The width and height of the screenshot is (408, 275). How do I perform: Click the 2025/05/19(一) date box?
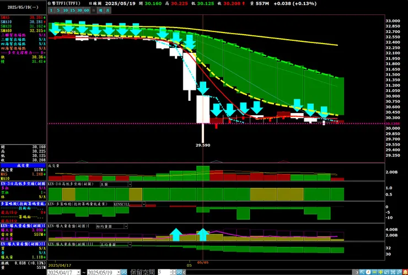coord(23,7)
